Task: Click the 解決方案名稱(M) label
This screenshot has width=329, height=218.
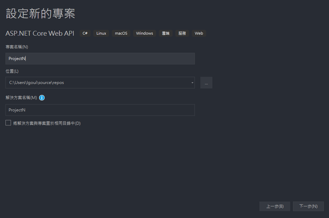Action: 21,98
